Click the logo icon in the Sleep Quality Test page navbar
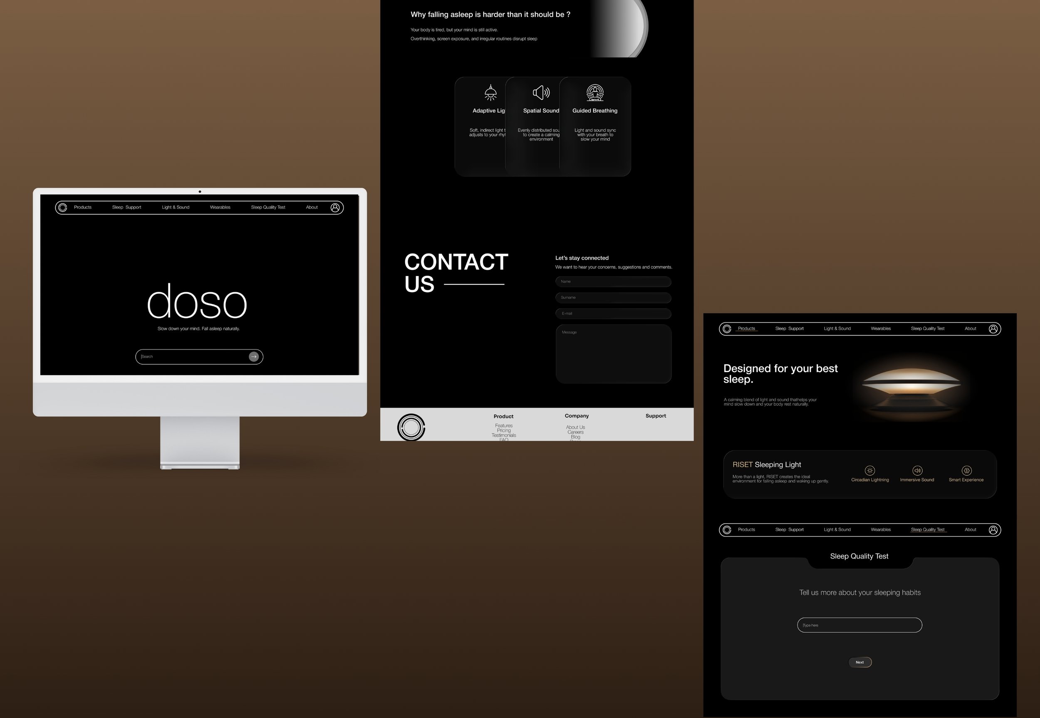Image resolution: width=1040 pixels, height=718 pixels. pos(727,530)
